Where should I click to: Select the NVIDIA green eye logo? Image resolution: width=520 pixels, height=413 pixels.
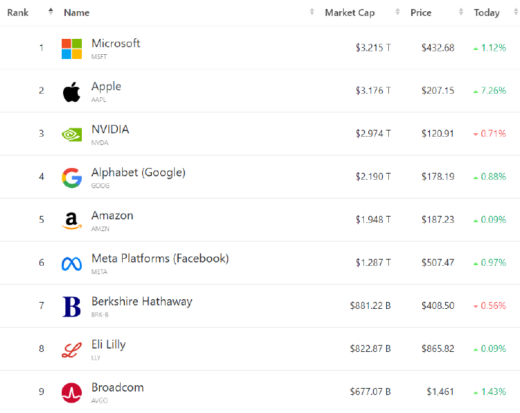coord(71,135)
